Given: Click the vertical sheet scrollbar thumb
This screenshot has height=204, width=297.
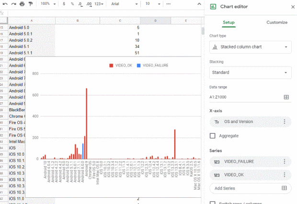Looking at the screenshot, I should tap(203, 31).
